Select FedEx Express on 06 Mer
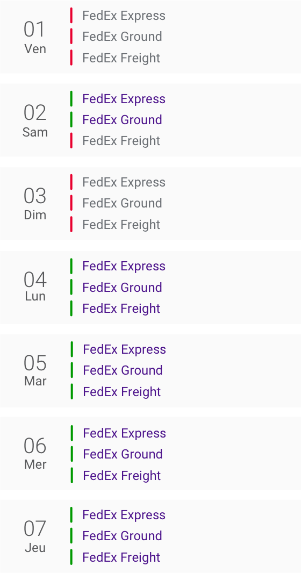This screenshot has width=302, height=573. [124, 433]
